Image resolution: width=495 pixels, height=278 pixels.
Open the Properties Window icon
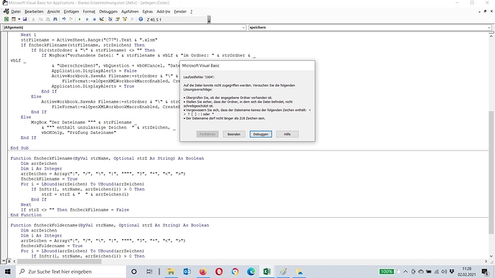pyautogui.click(x=117, y=19)
